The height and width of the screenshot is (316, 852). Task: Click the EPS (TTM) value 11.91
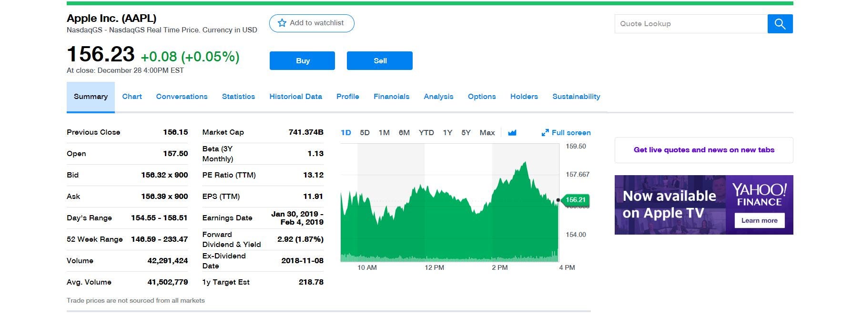tap(313, 197)
